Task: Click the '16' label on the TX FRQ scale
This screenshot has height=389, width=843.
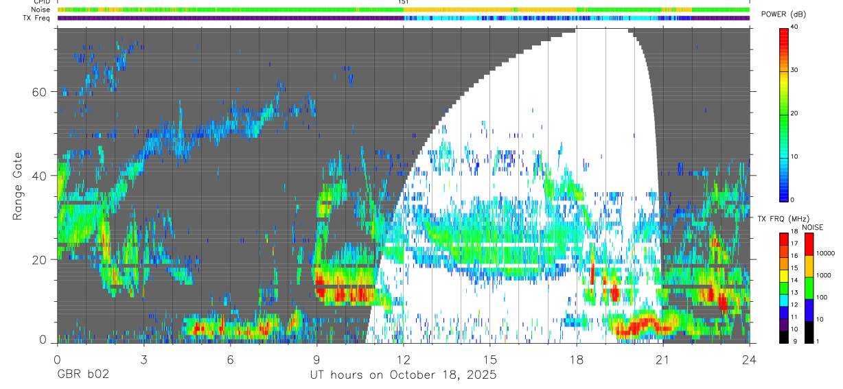Action: pyautogui.click(x=795, y=256)
